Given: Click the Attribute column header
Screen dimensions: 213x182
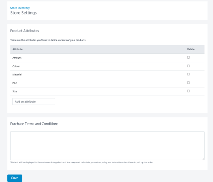Looking at the screenshot, I should coord(17,49).
